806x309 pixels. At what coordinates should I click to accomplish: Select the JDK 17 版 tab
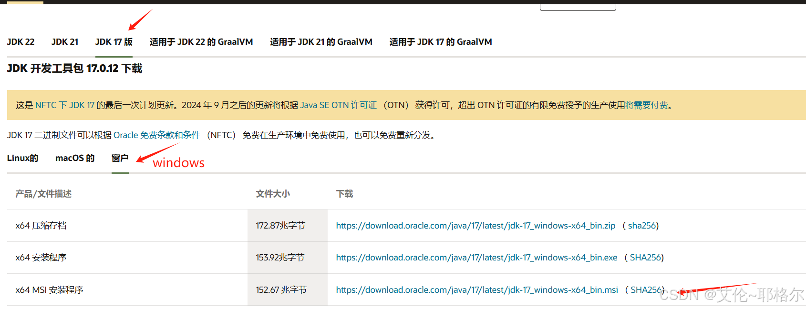(114, 42)
